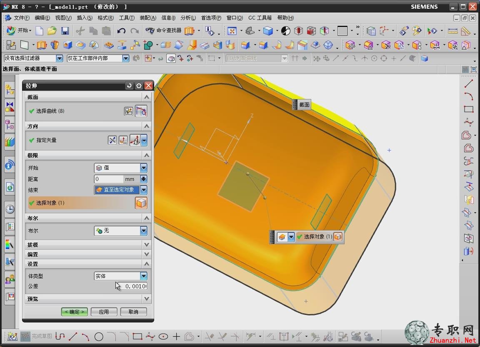Select the Datum Plane tool
Image resolution: width=480 pixels, height=347 pixels.
[x=24, y=45]
